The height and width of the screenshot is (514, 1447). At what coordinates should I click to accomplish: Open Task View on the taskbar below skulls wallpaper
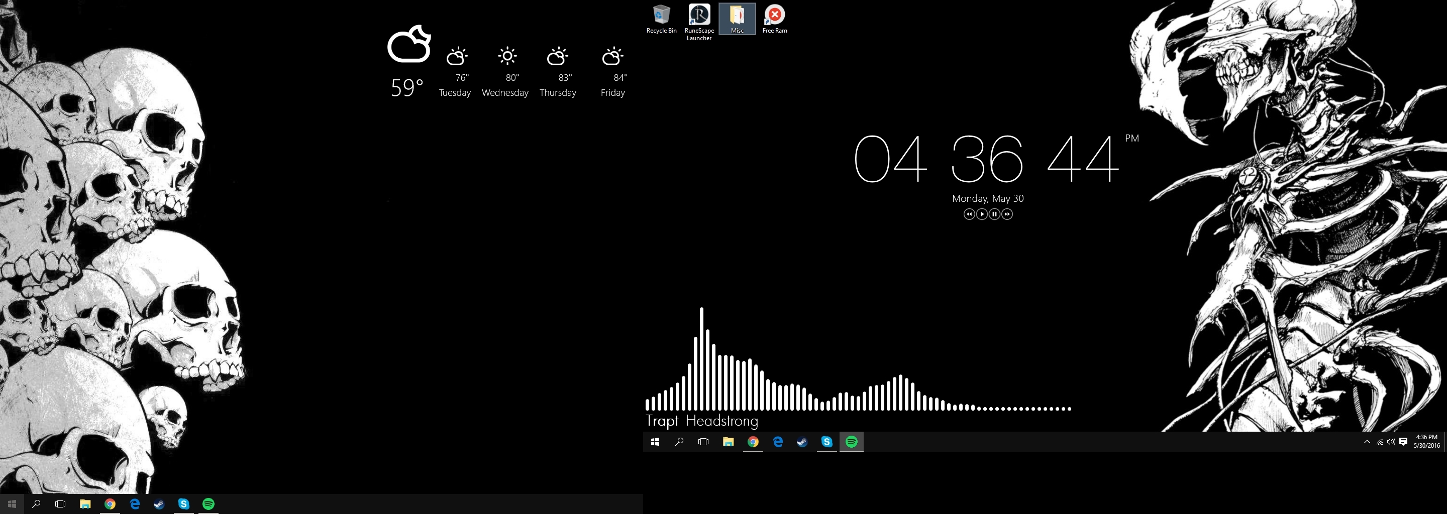tap(60, 504)
